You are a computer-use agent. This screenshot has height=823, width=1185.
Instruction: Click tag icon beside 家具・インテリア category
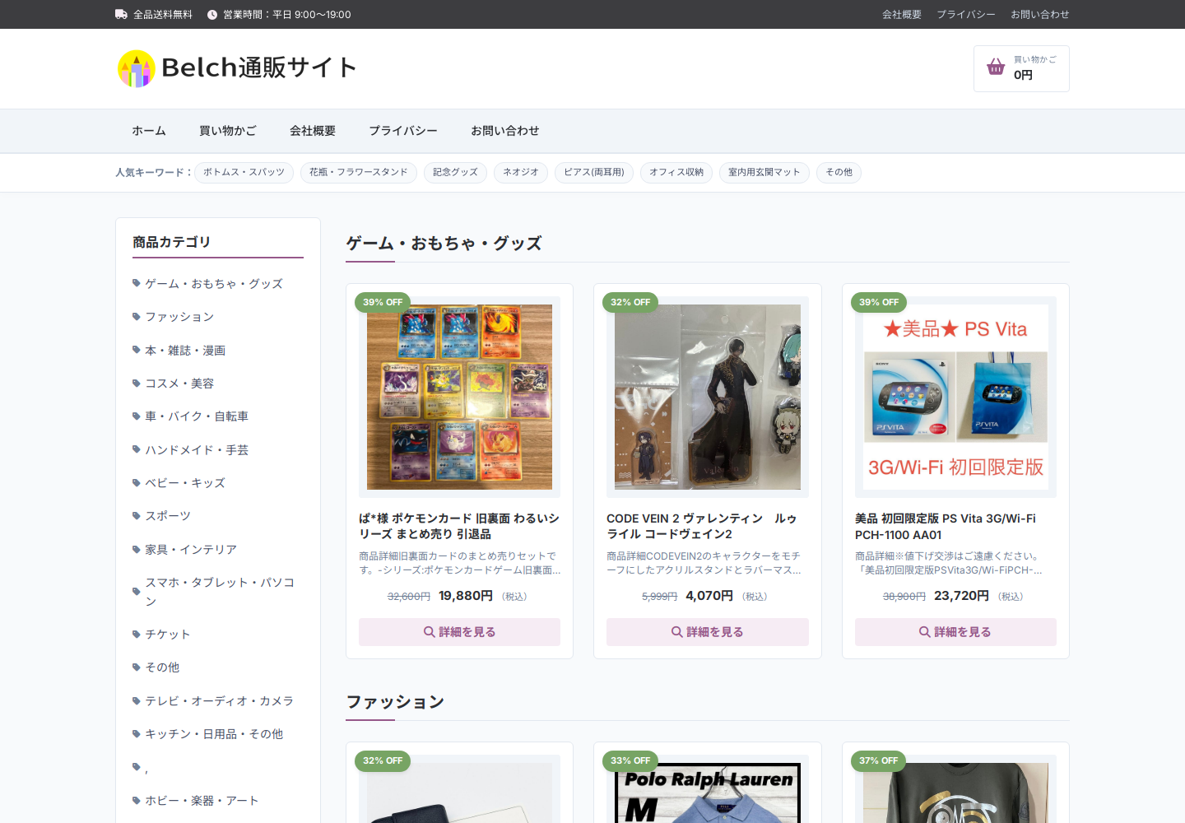137,549
